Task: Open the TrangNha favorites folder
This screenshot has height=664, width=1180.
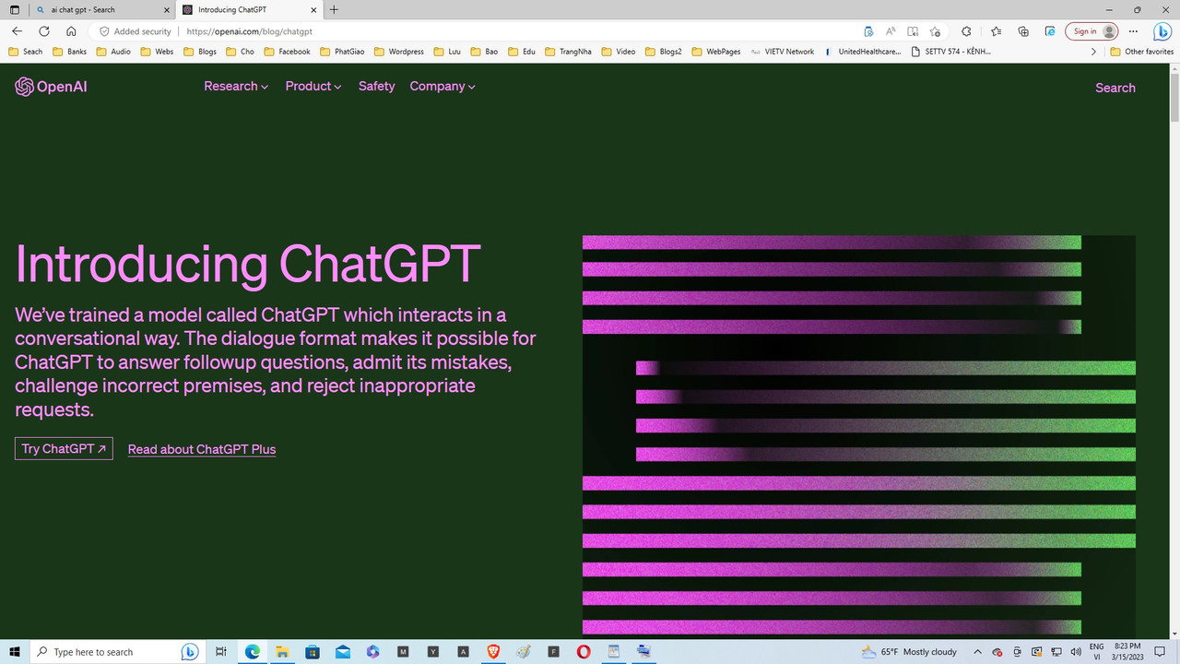Action: 568,52
